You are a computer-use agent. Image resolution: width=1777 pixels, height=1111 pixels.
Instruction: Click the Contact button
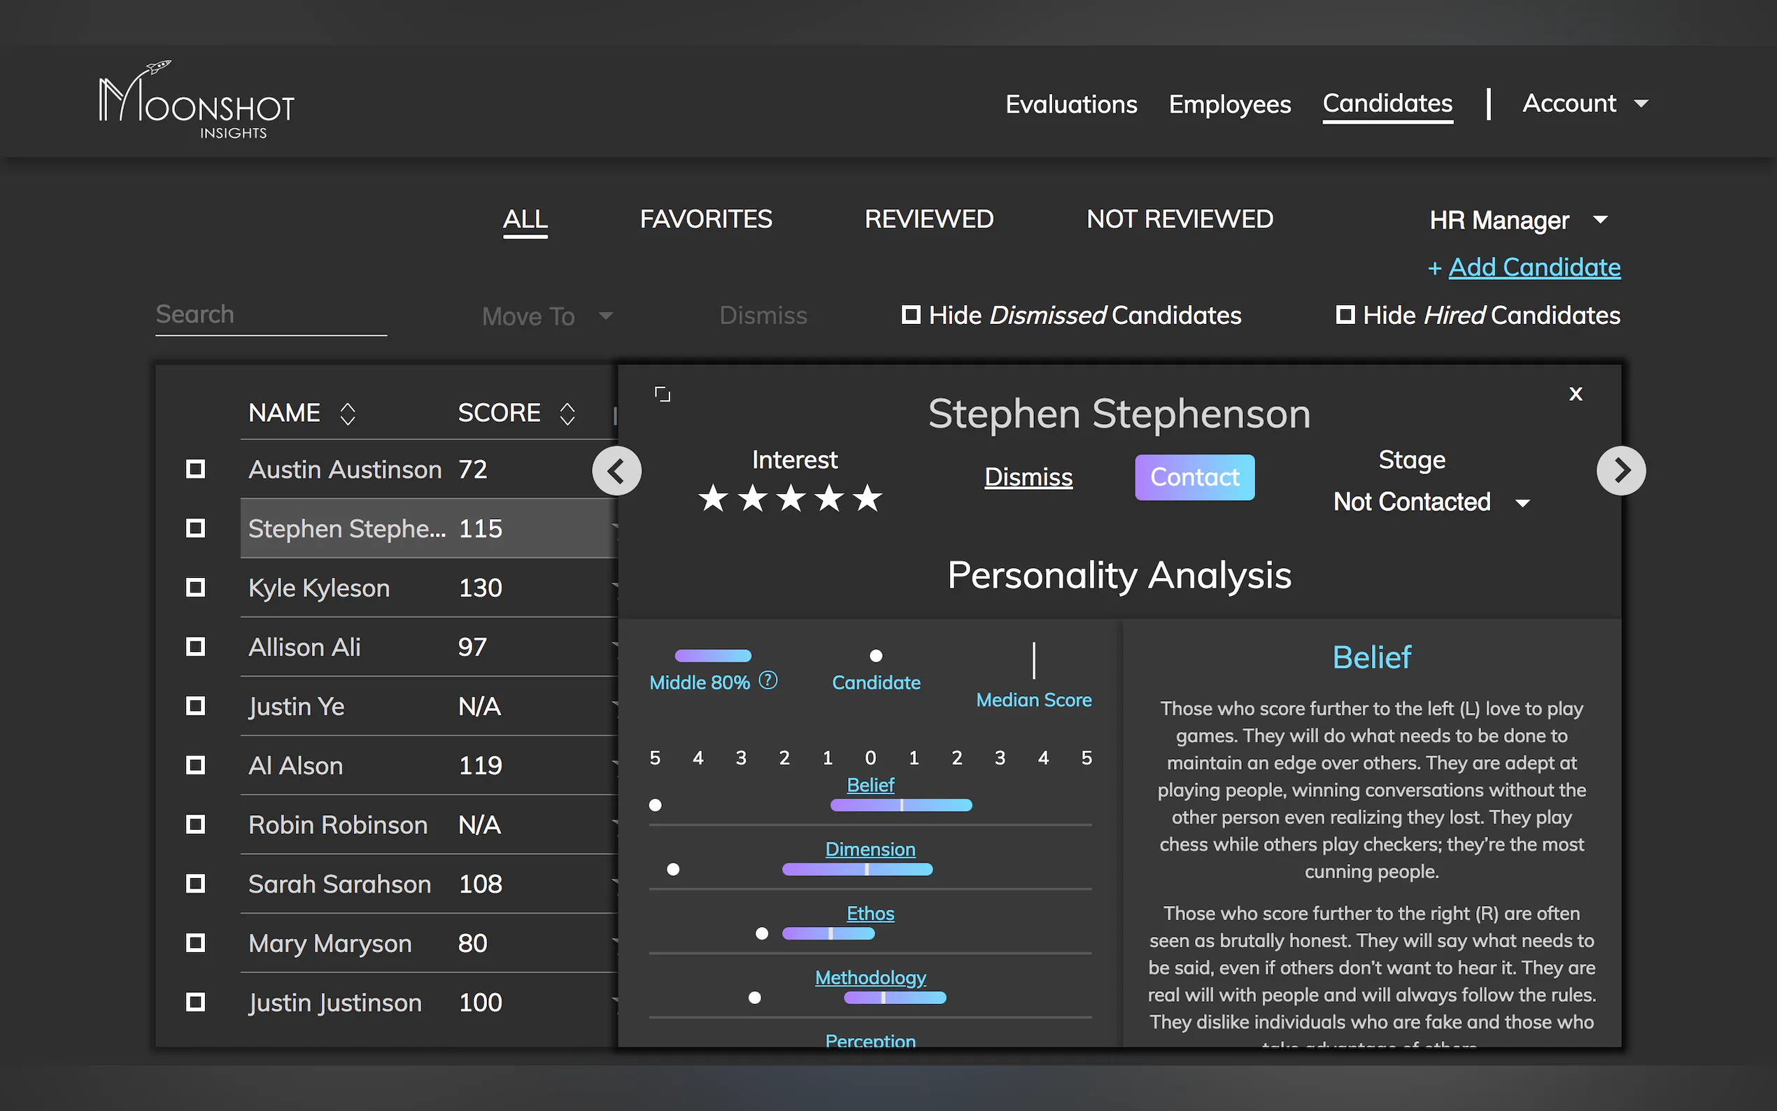click(x=1194, y=477)
